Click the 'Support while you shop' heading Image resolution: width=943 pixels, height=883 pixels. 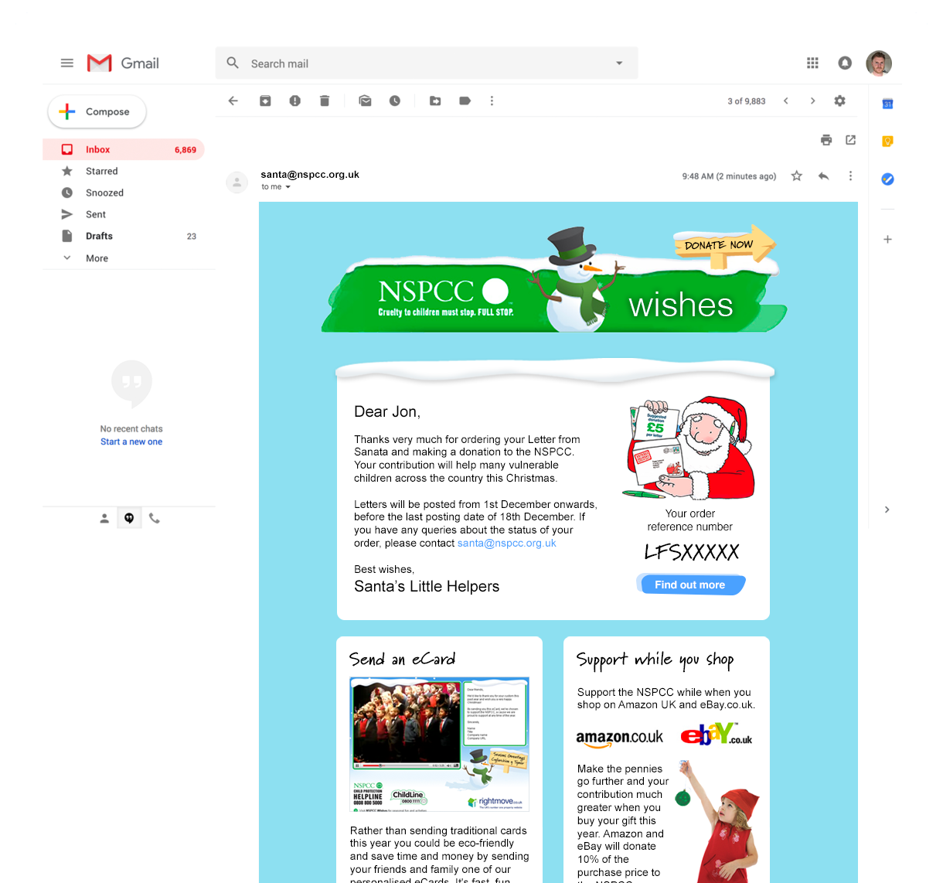point(655,660)
